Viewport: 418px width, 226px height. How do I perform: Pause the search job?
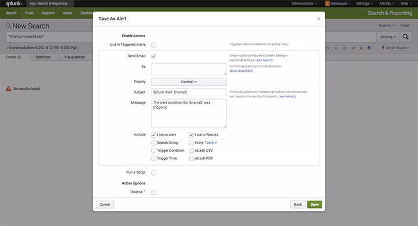tap(336, 48)
